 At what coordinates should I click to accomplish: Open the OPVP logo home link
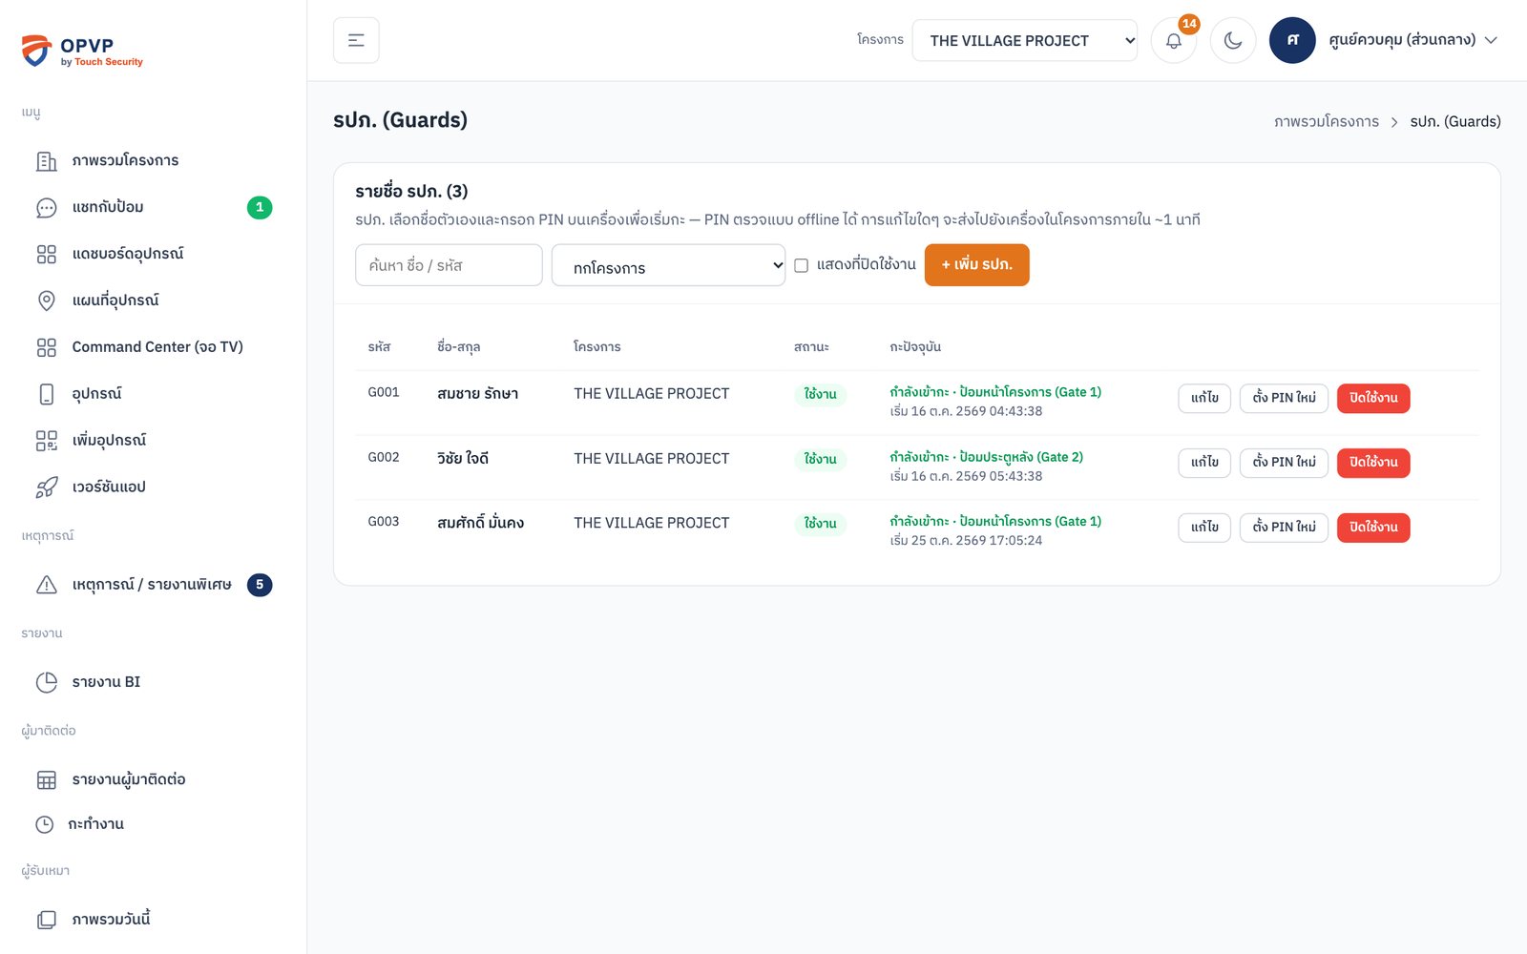[82, 51]
